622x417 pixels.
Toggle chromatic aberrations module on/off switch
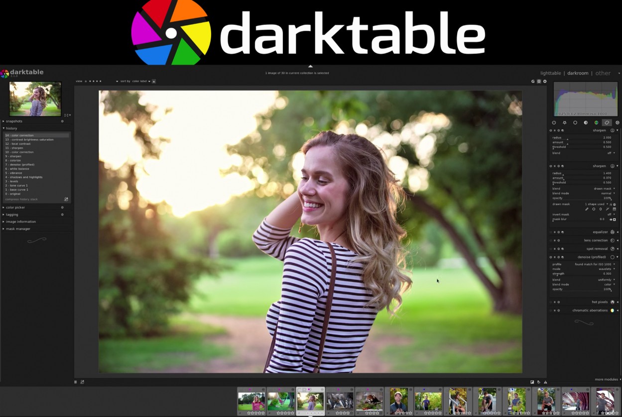(551, 311)
